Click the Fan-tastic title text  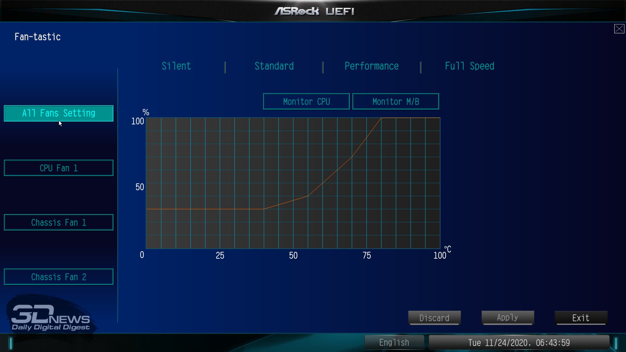[37, 37]
